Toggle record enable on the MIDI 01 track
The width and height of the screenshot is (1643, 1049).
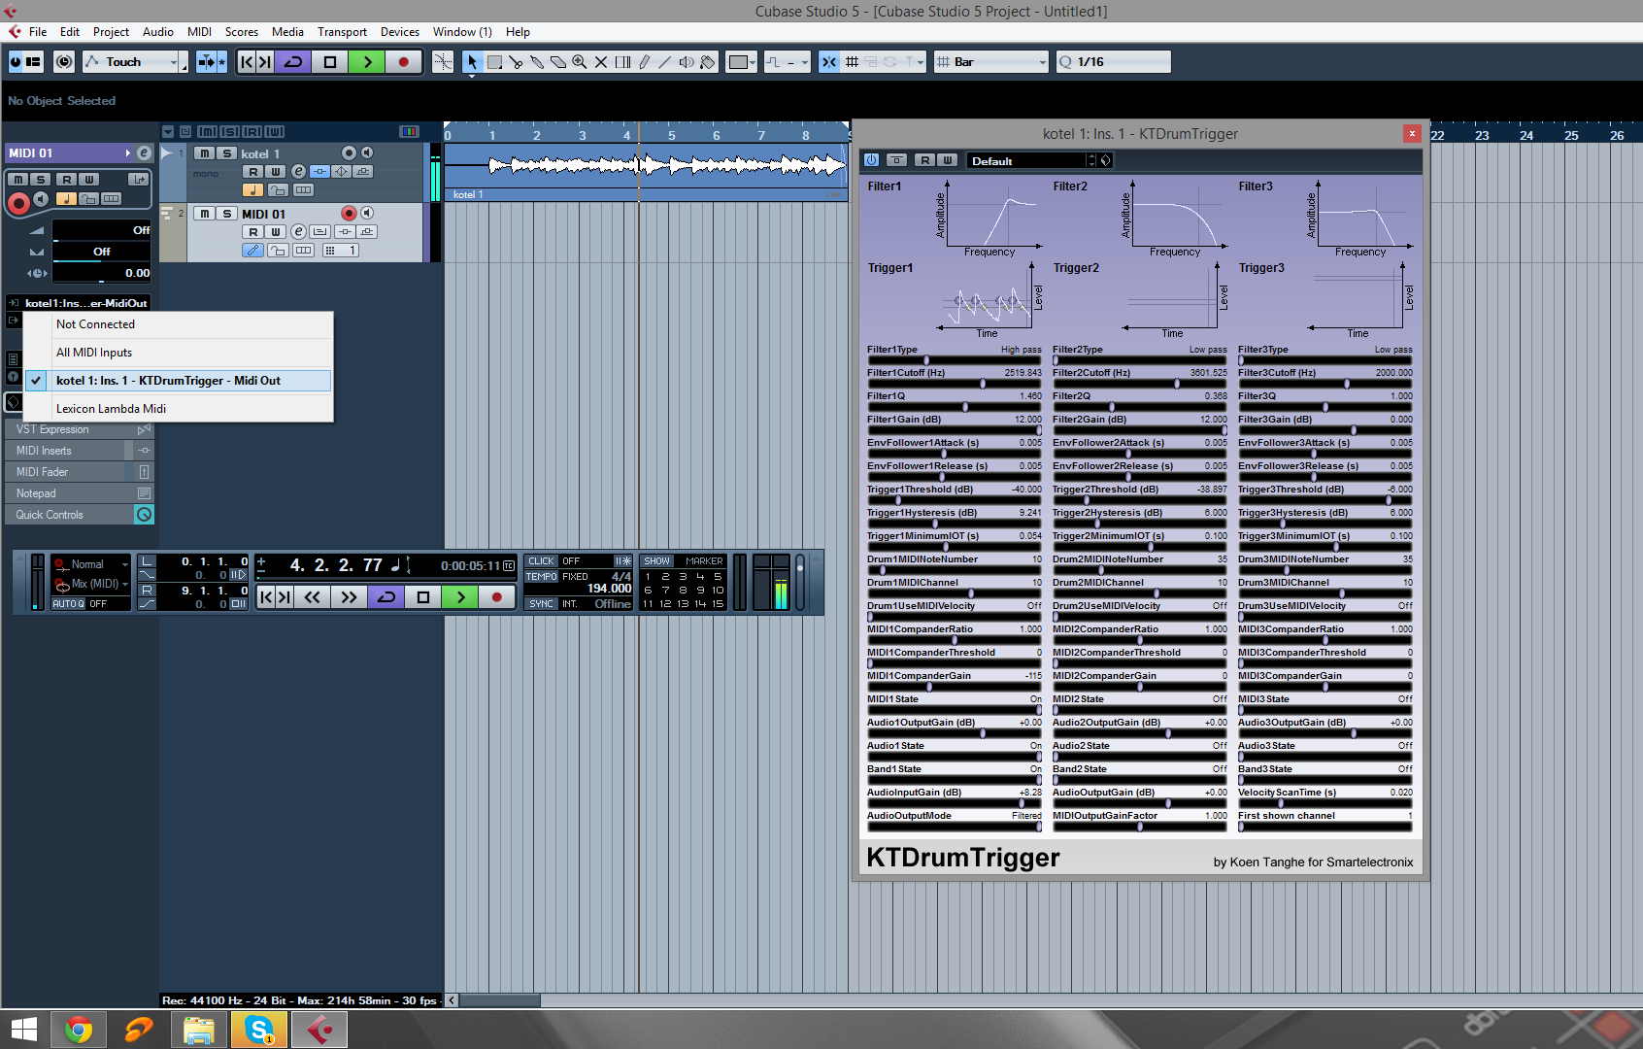(349, 214)
